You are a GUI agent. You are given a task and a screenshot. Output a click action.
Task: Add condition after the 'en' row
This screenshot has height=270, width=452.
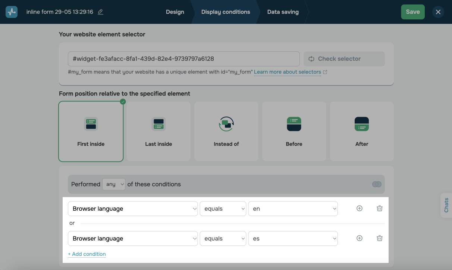click(360, 208)
